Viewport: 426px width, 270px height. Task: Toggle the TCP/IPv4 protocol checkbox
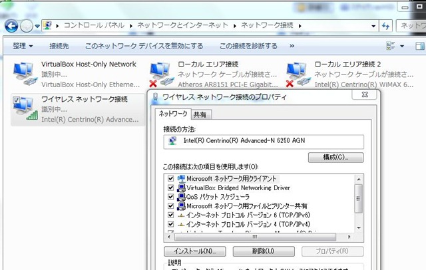pos(170,225)
